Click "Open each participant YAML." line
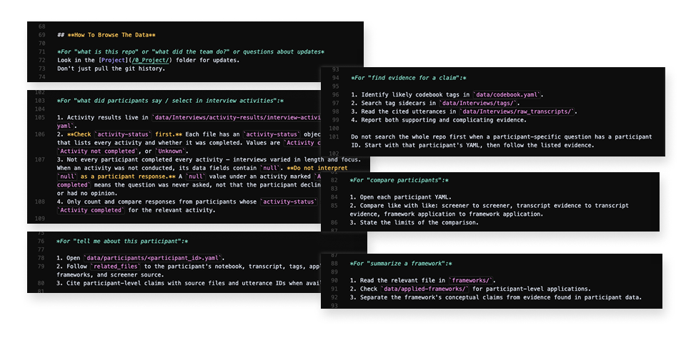 pyautogui.click(x=400, y=197)
